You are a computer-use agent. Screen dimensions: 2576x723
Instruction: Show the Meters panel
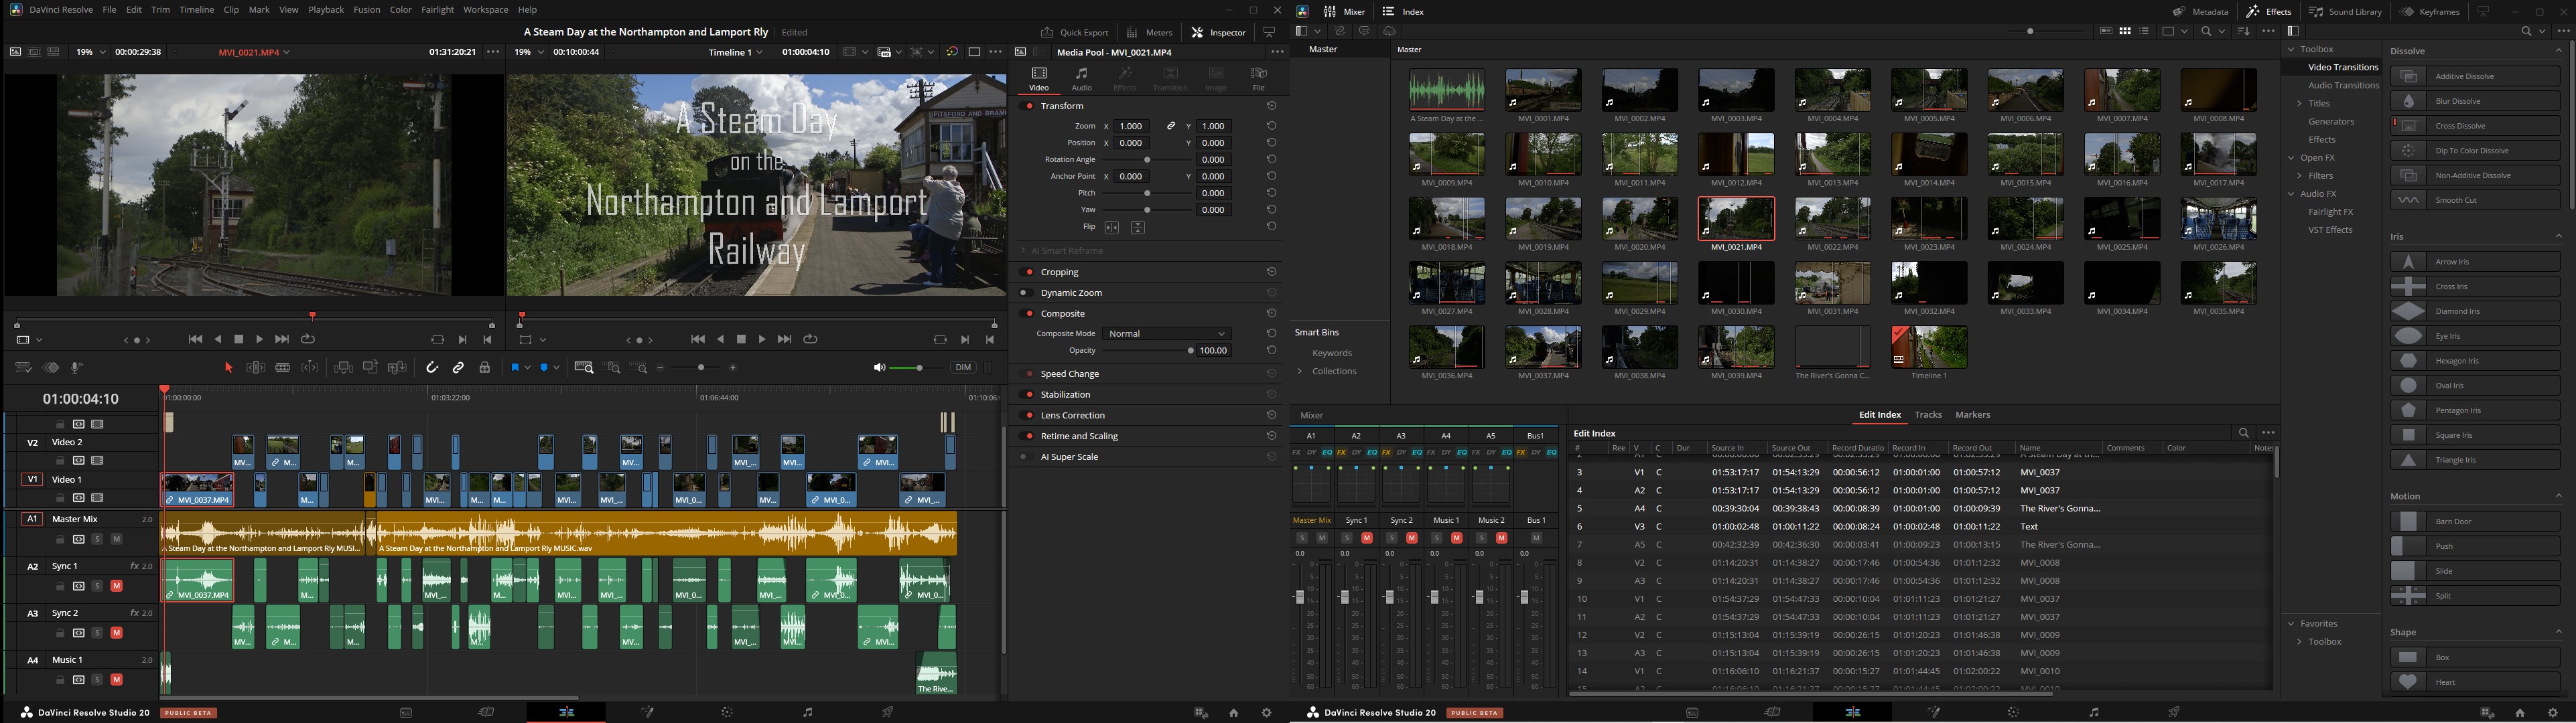tap(1150, 32)
